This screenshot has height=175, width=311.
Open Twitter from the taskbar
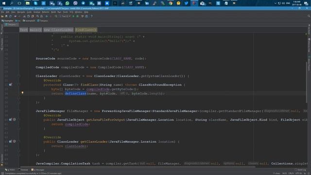(x=186, y=3)
